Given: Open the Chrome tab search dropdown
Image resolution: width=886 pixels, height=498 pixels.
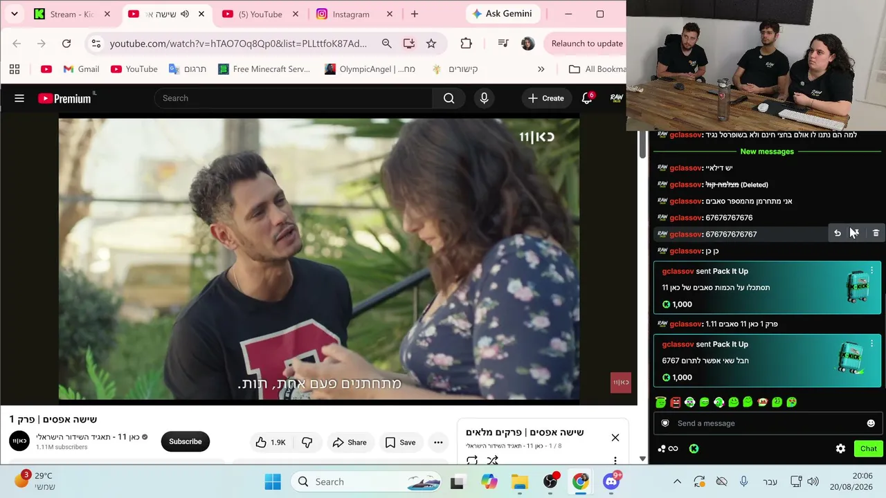Looking at the screenshot, I should tap(14, 14).
